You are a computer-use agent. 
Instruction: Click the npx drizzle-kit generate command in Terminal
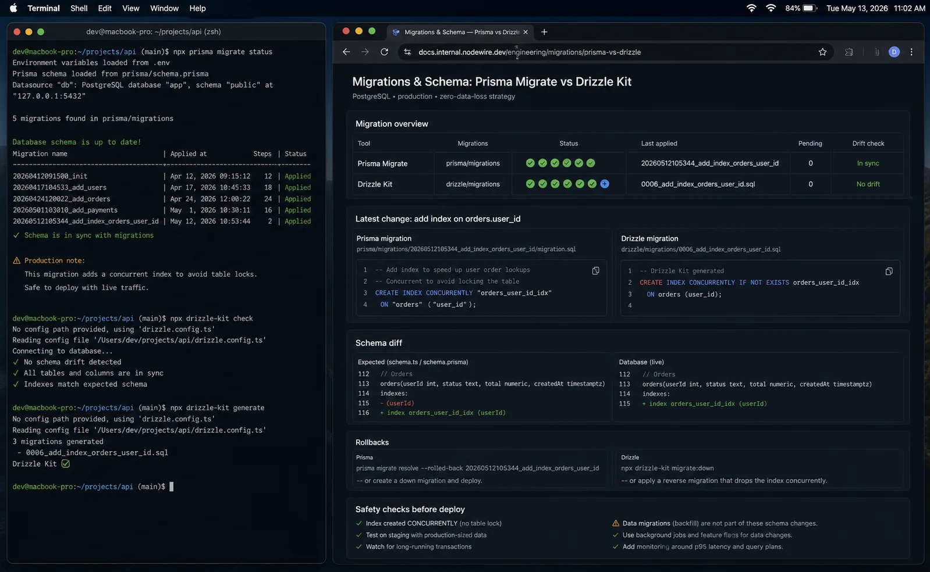point(217,407)
